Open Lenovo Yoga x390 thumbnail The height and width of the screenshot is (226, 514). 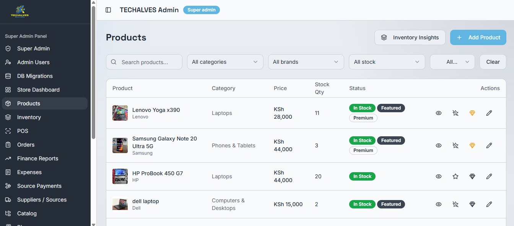pos(120,113)
